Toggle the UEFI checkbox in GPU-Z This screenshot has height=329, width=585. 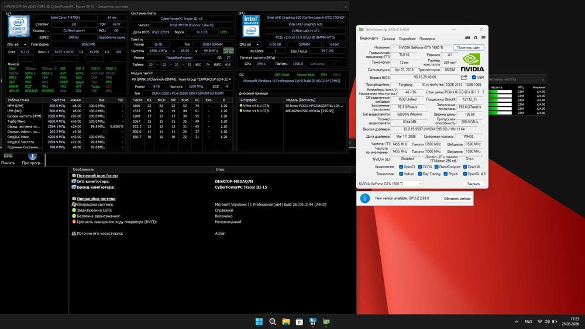pos(474,78)
